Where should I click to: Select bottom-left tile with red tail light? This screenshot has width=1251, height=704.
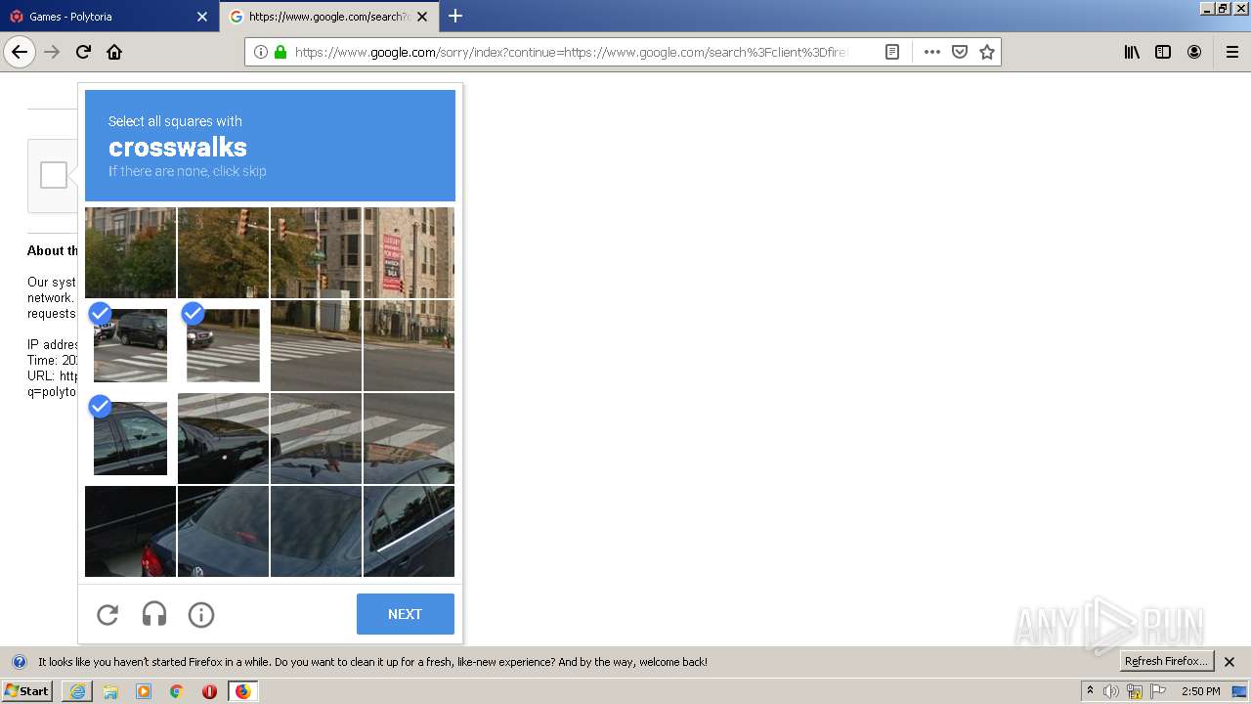click(x=130, y=531)
